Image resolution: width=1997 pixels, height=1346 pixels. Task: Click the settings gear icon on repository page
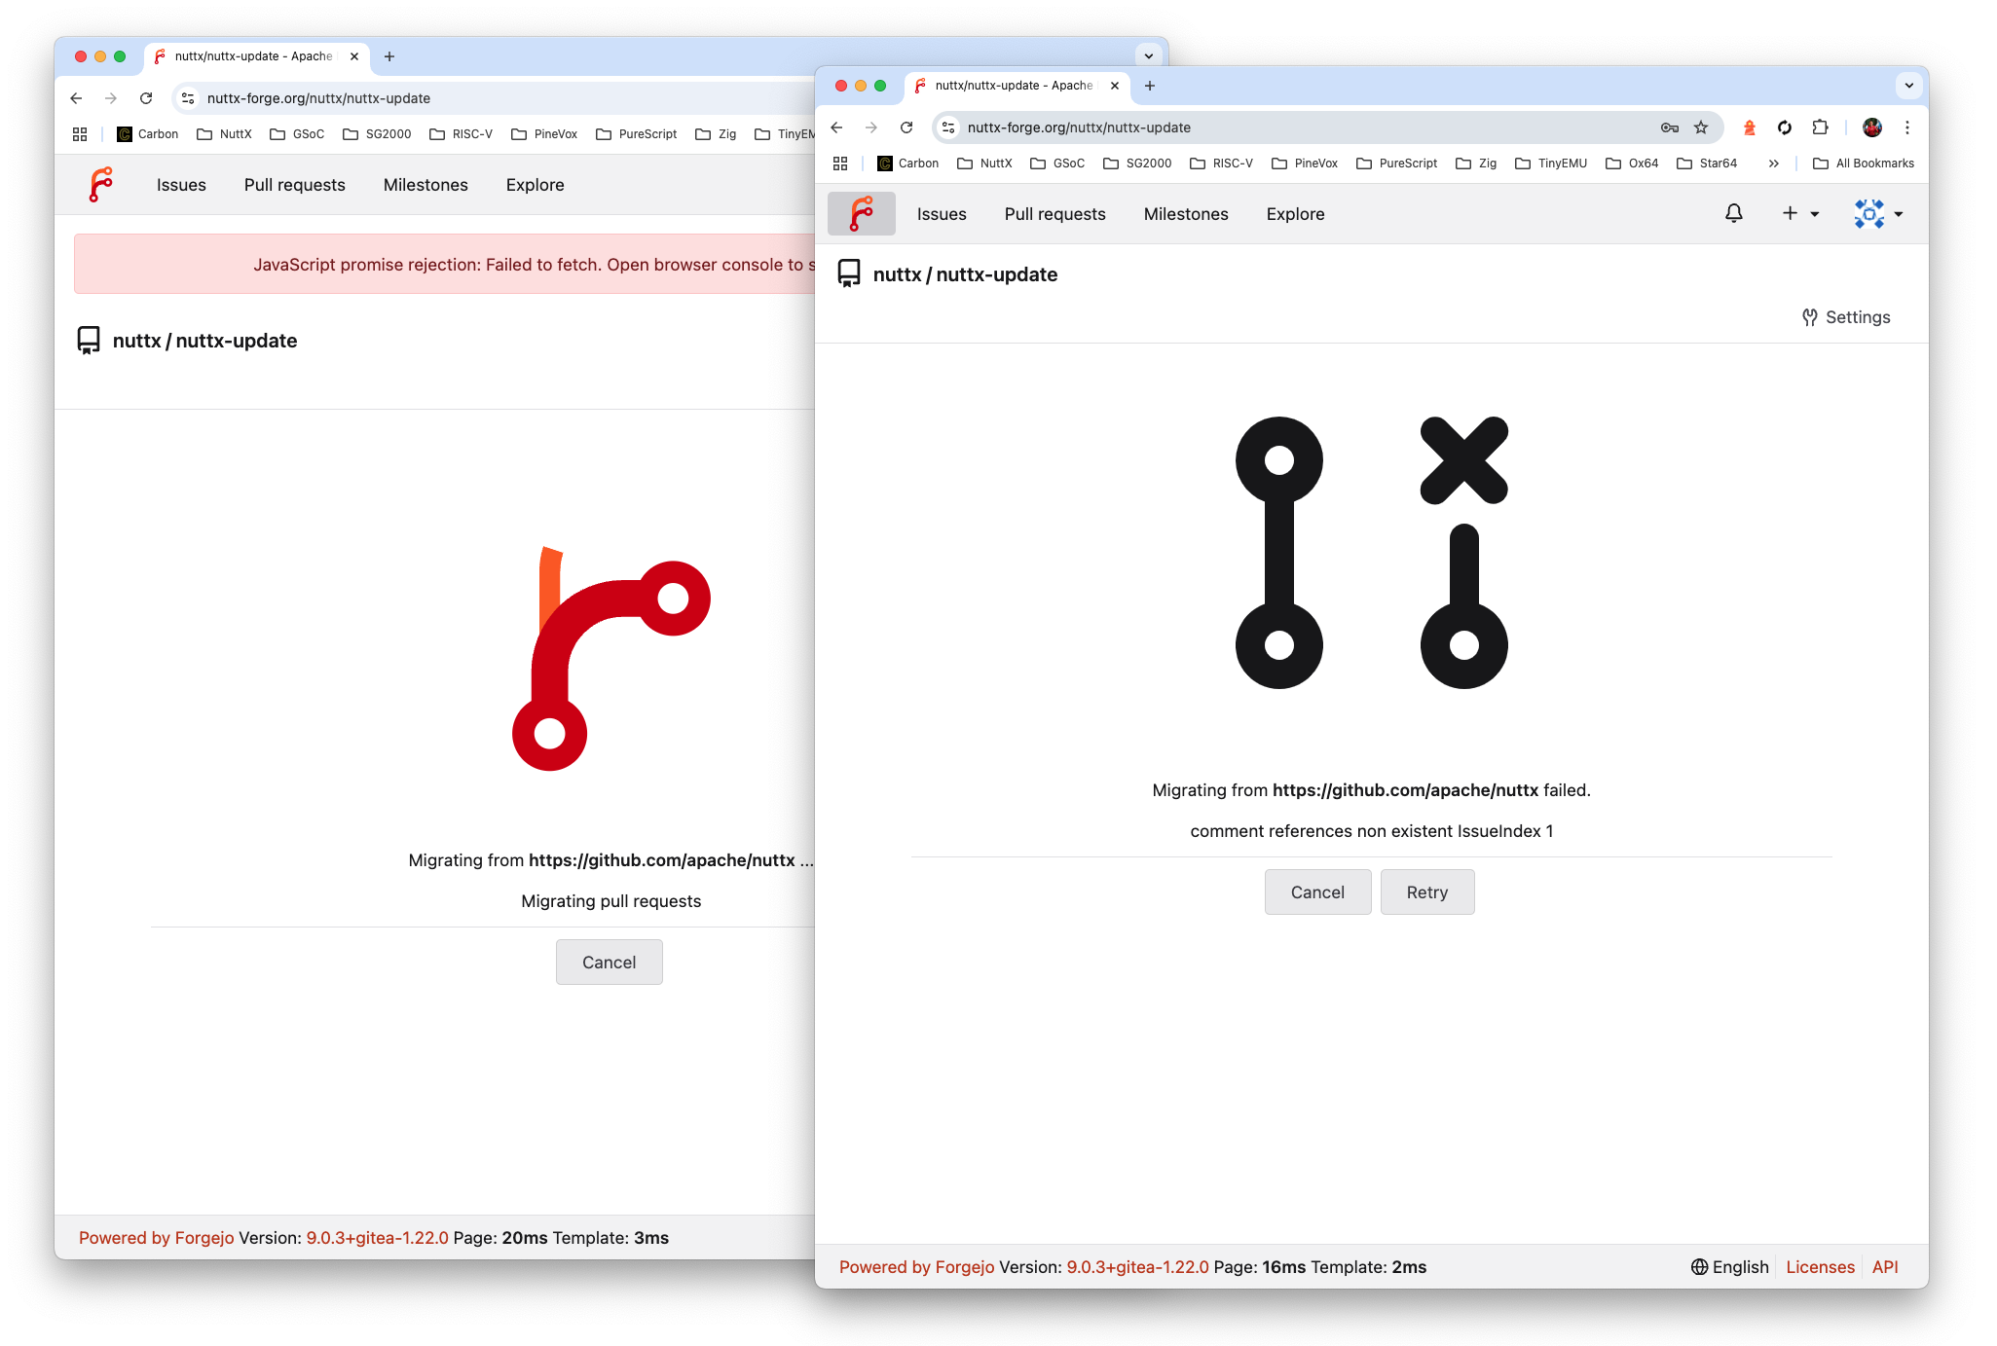(x=1809, y=317)
